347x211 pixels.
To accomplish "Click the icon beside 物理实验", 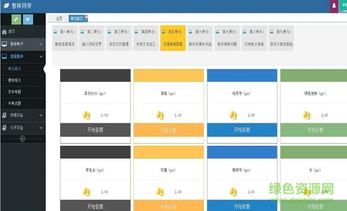I will click(4, 115).
